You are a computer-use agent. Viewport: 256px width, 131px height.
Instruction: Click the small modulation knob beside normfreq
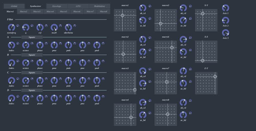pyautogui.click(x=18, y=26)
